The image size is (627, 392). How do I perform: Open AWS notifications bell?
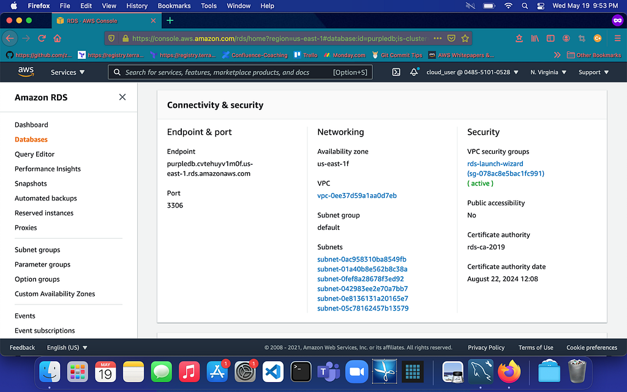point(414,72)
